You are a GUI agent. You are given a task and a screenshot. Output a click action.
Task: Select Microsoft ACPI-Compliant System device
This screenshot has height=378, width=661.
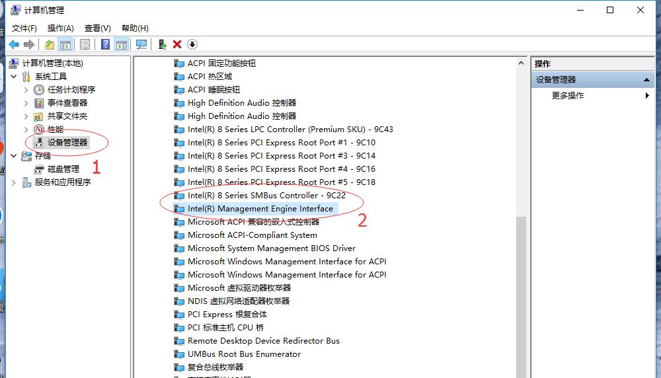(253, 235)
